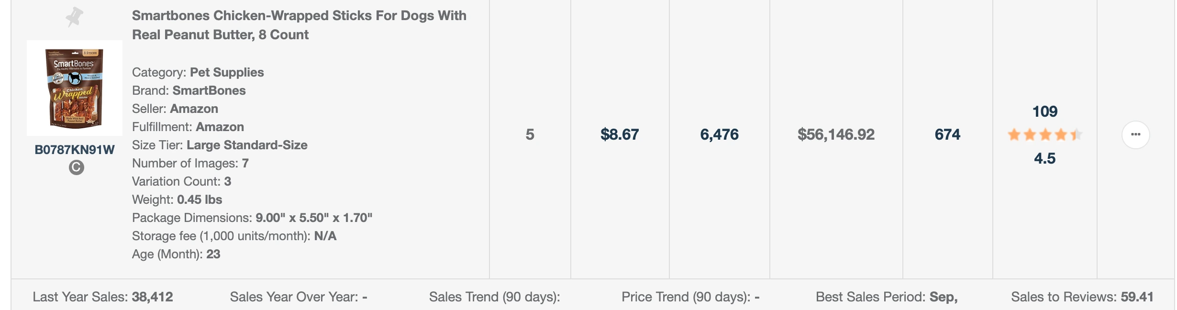Click the 674 number next to revenue

point(947,134)
